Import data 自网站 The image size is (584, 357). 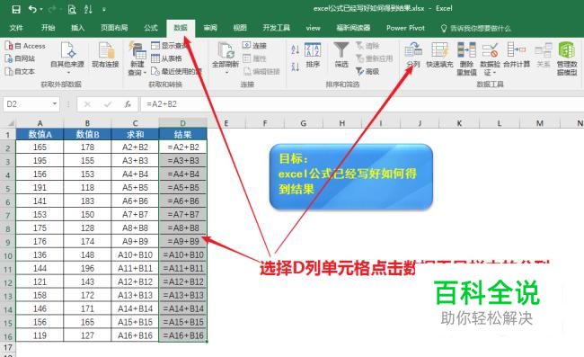click(x=20, y=58)
